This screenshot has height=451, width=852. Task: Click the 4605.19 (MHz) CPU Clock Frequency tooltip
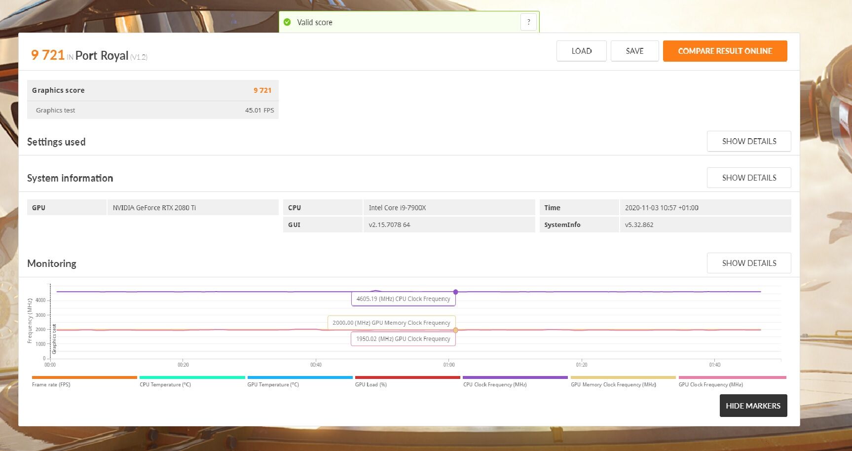tap(403, 299)
